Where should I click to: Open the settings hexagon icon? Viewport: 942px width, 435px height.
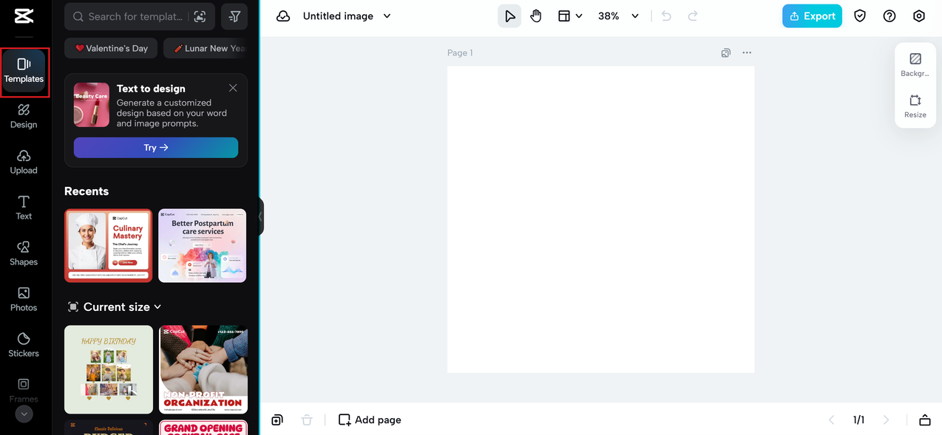919,16
